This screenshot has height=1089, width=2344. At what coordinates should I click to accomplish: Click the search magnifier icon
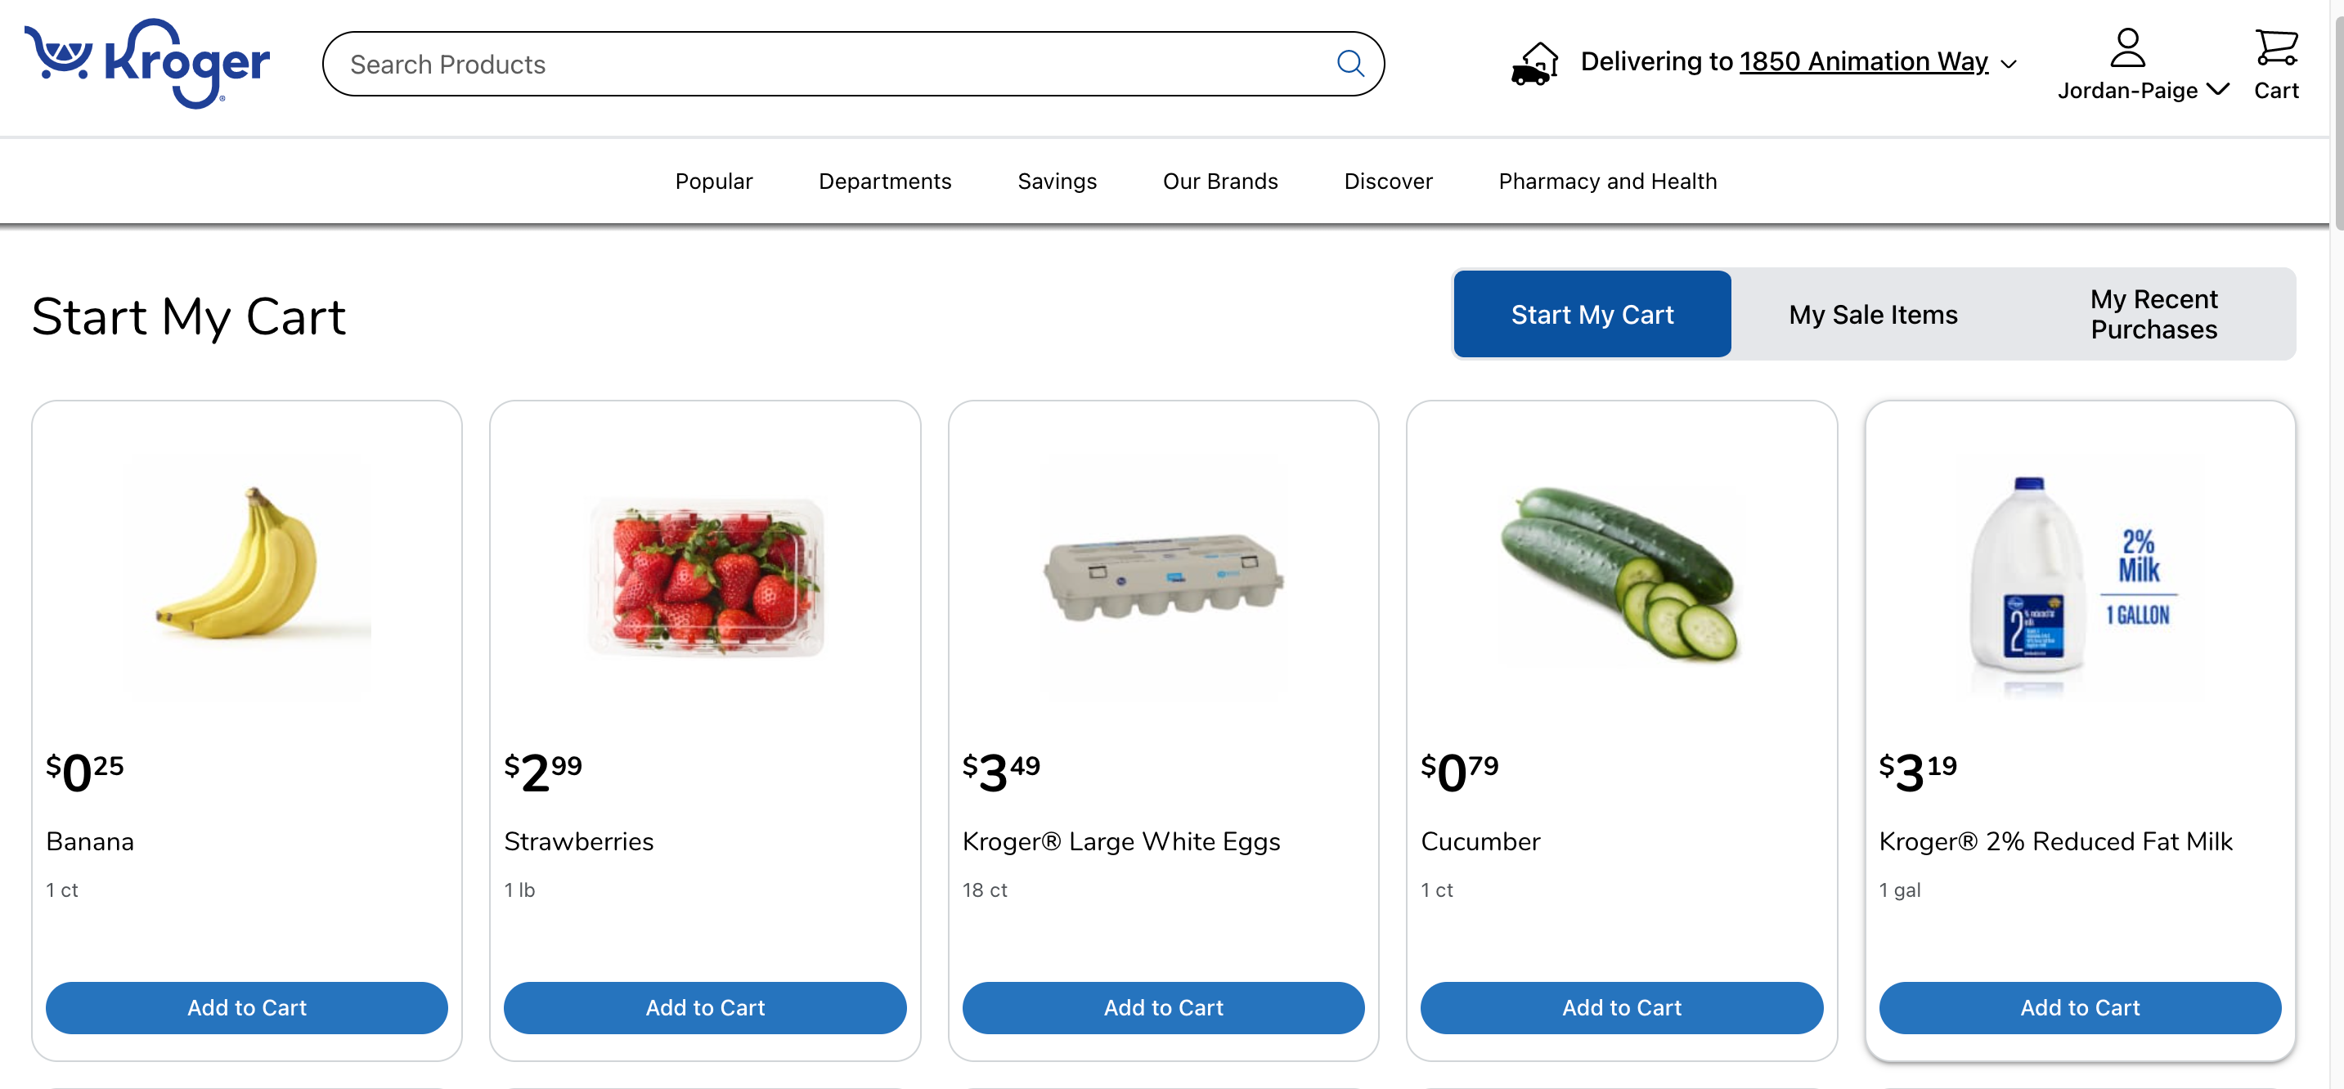coord(1349,64)
